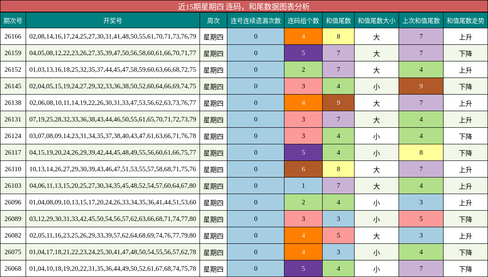The image size is (488, 277).
Task: Click 小 size cell in row 26145
Action: click(x=377, y=87)
